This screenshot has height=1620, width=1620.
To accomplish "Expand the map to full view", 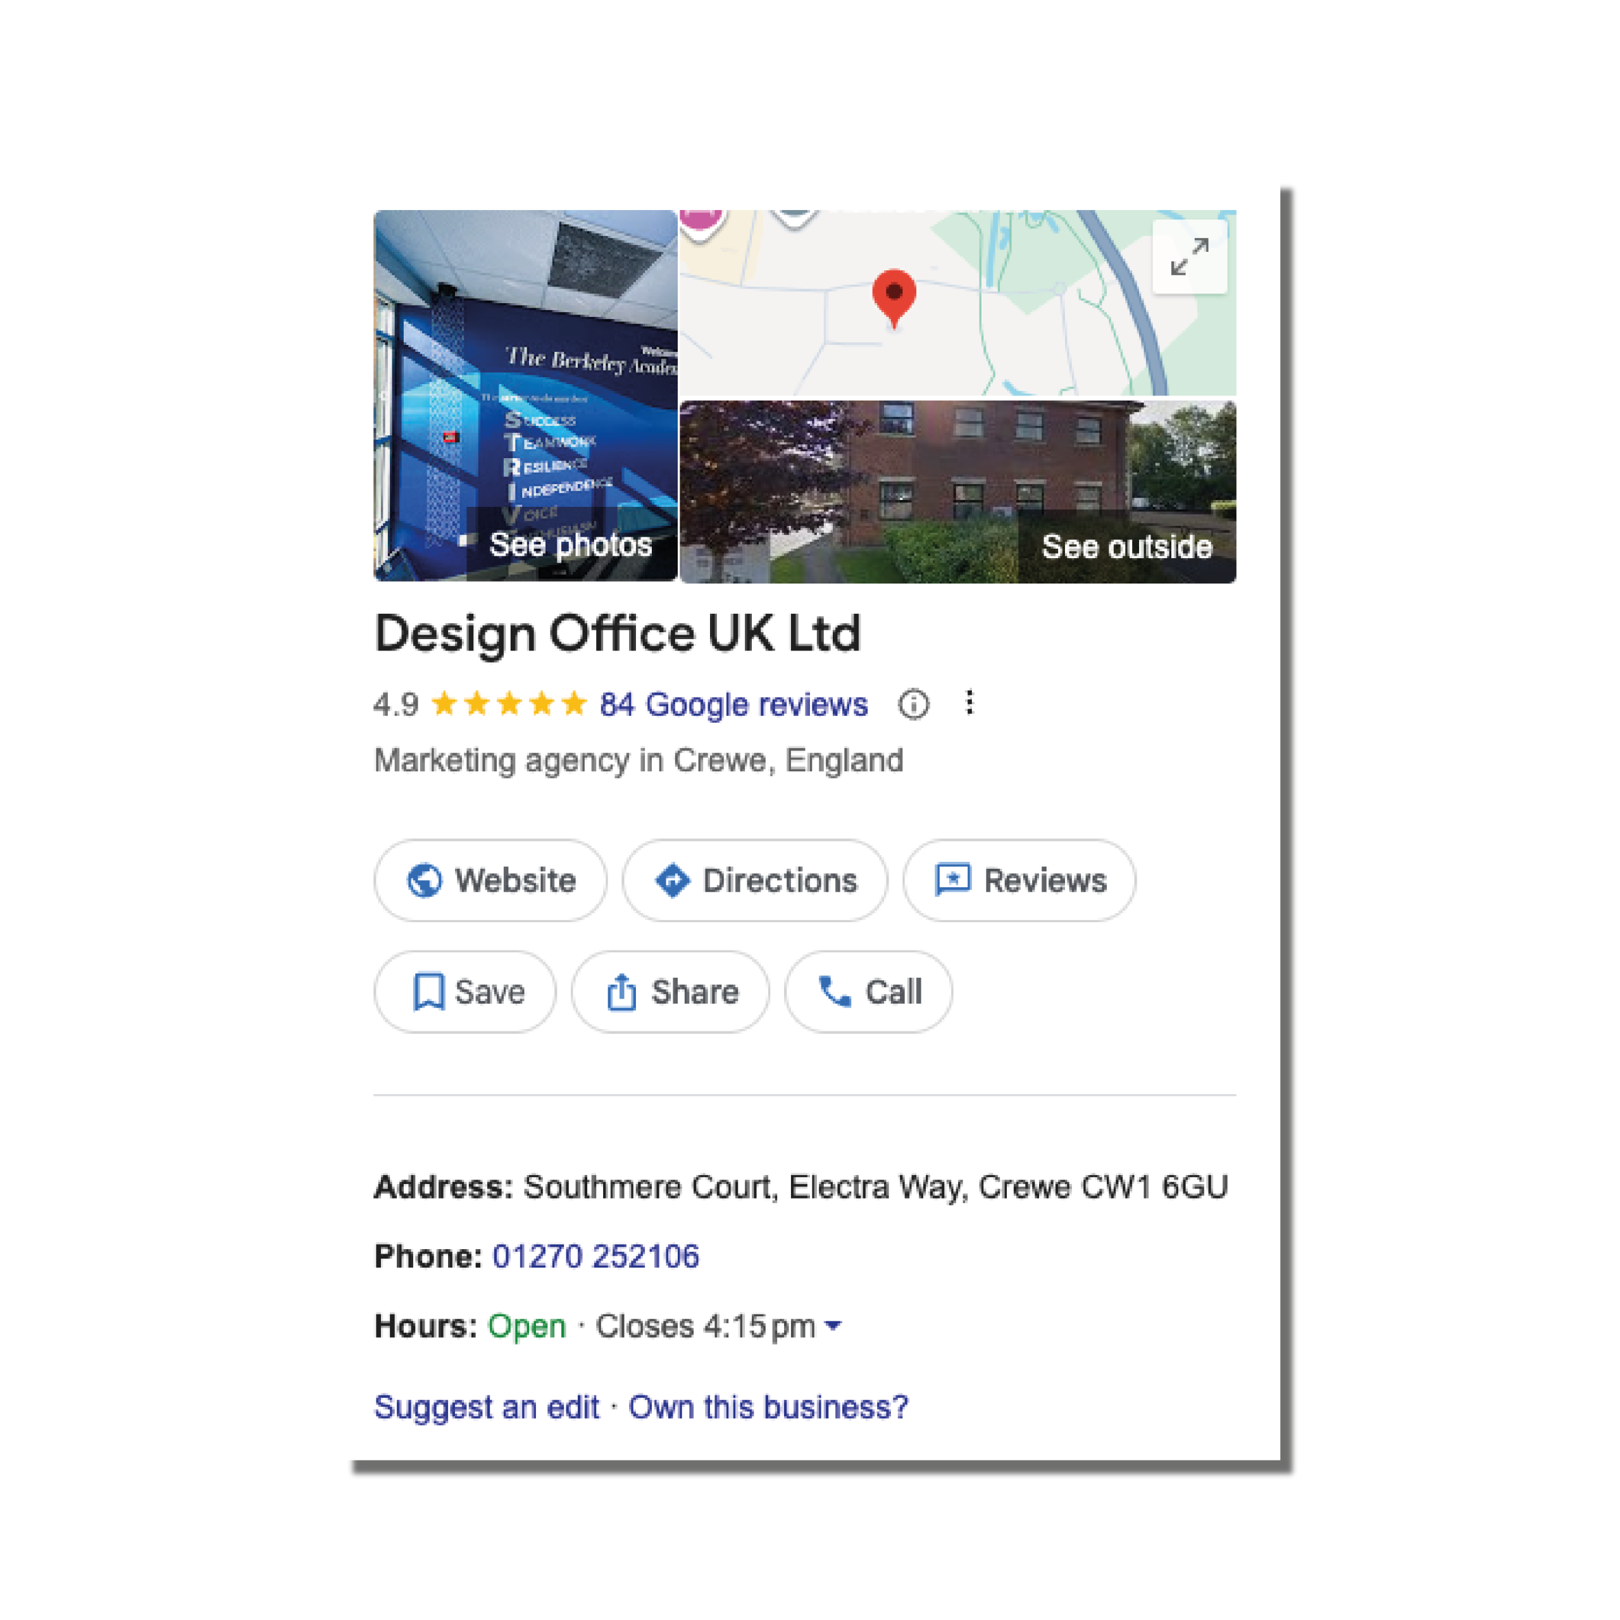I will tap(1189, 256).
